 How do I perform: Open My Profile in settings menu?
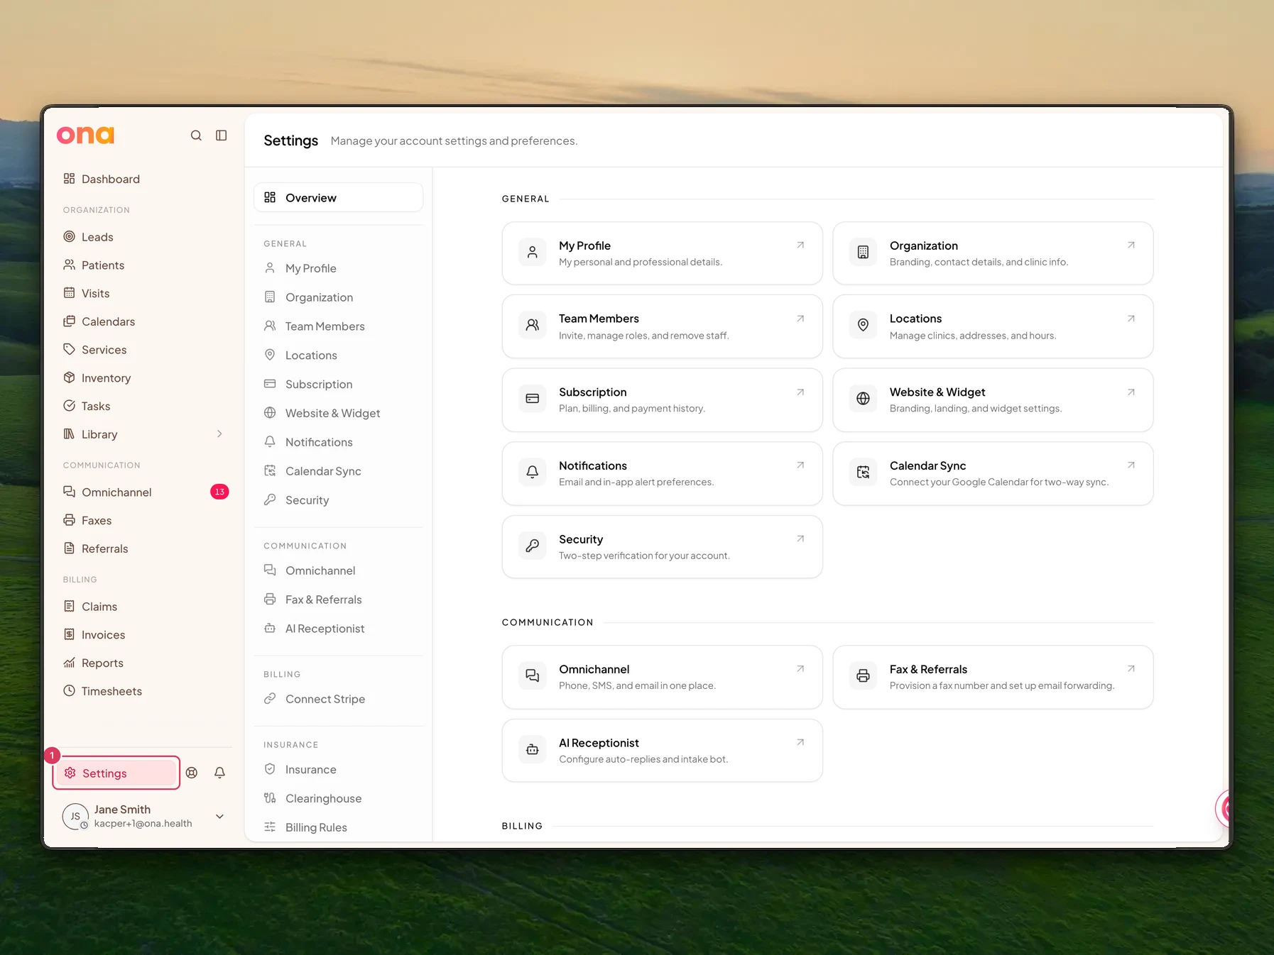[339, 268]
